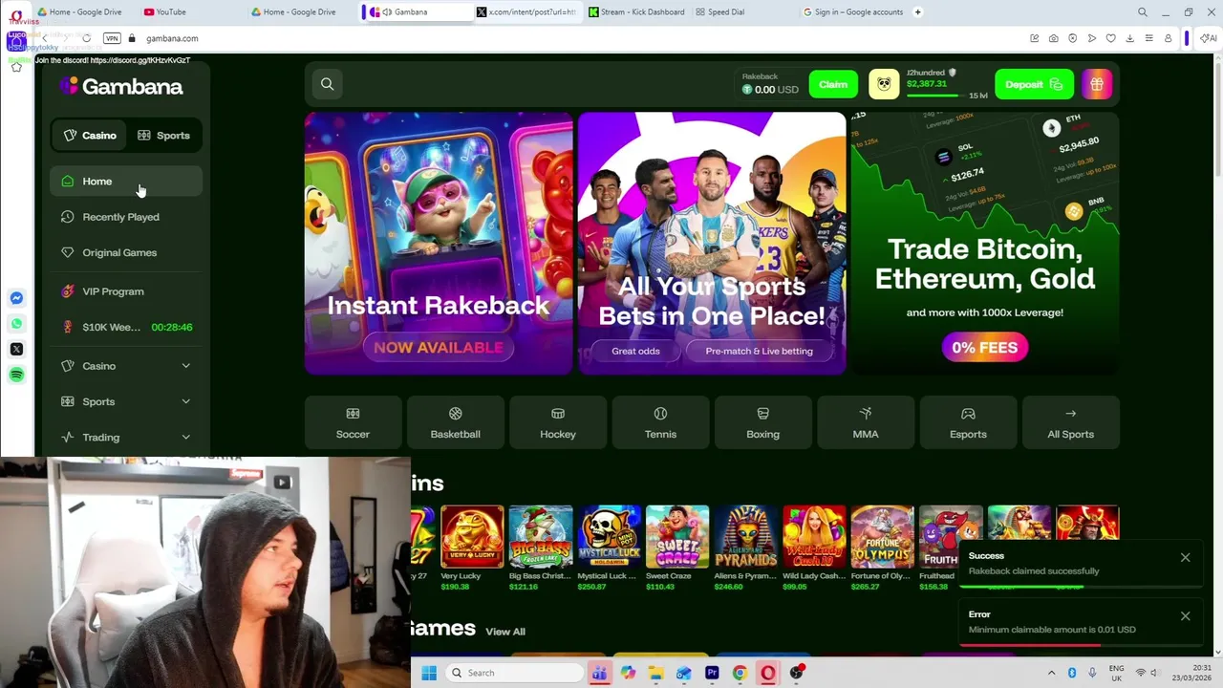Screen dimensions: 1223x688
Task: Switch to Sign in Google accounts tab
Action: [x=852, y=12]
